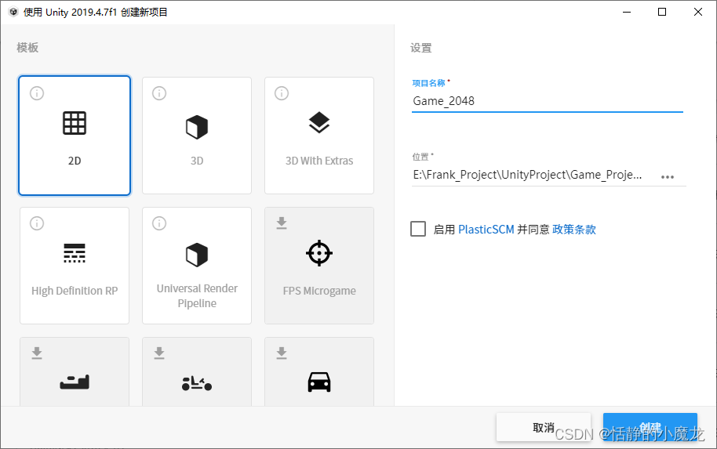Click the 取消 cancel button
This screenshot has width=717, height=449.
(543, 428)
